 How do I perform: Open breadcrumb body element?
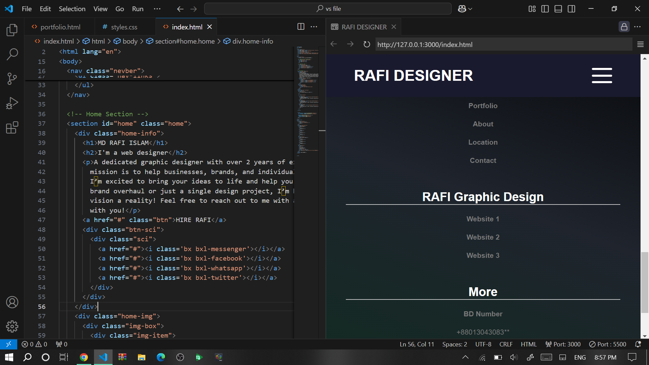click(126, 41)
